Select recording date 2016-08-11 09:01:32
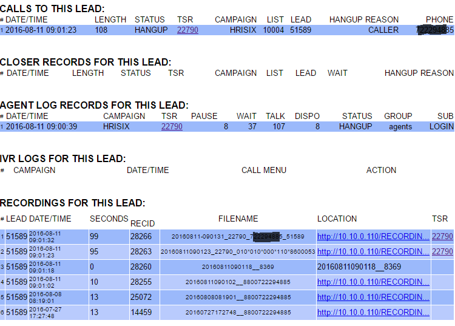Screen dimensions: 455x326 pyautogui.click(x=45, y=237)
